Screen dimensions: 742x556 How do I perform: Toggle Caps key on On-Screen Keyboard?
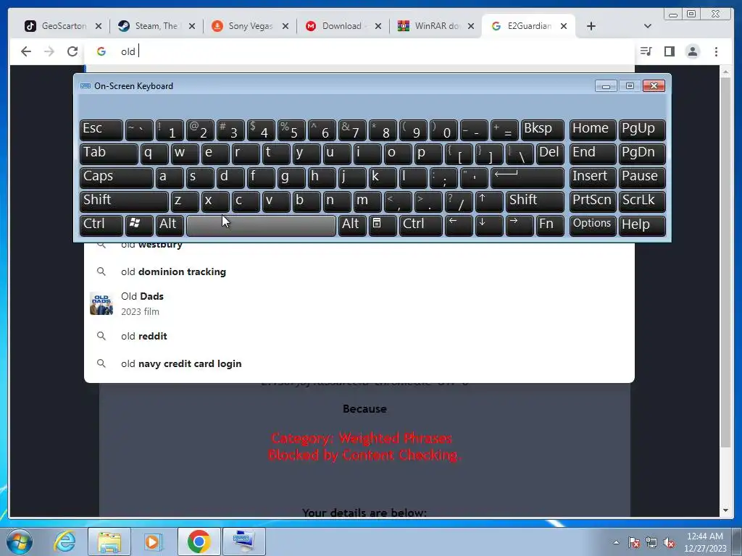coord(117,177)
